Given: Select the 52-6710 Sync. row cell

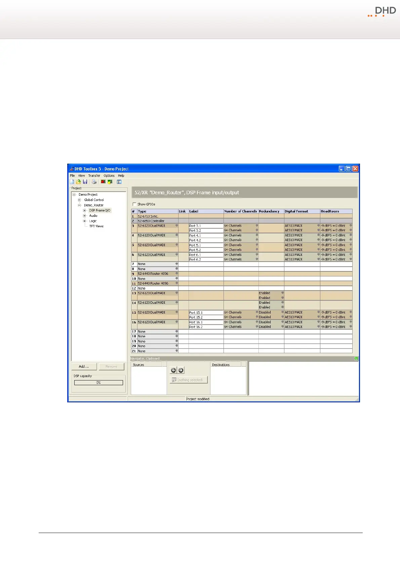Looking at the screenshot, I should (x=158, y=216).
